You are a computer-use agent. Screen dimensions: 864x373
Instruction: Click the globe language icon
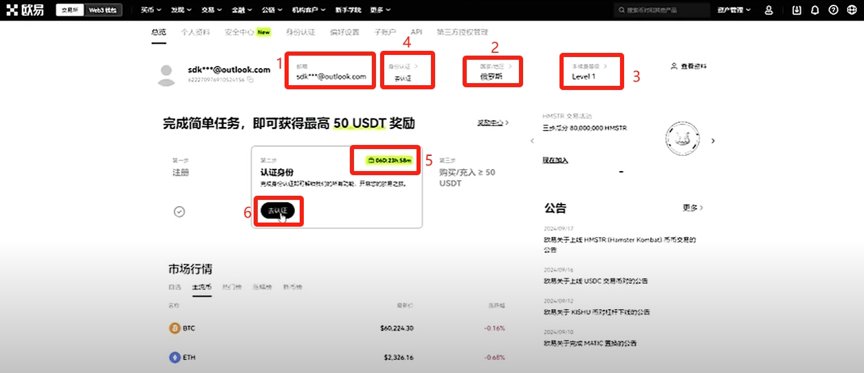[x=852, y=10]
